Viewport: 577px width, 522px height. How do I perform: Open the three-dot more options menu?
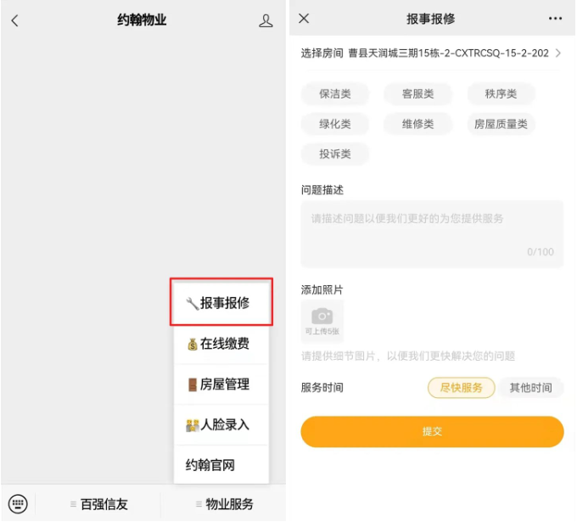click(555, 19)
